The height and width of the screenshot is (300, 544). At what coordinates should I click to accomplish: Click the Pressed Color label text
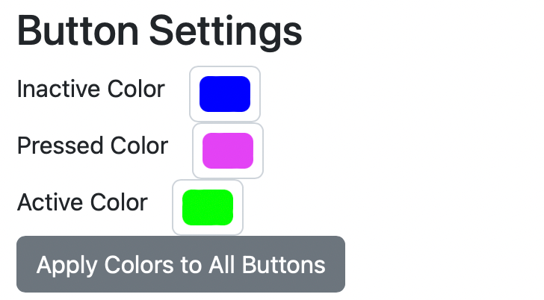pyautogui.click(x=93, y=146)
